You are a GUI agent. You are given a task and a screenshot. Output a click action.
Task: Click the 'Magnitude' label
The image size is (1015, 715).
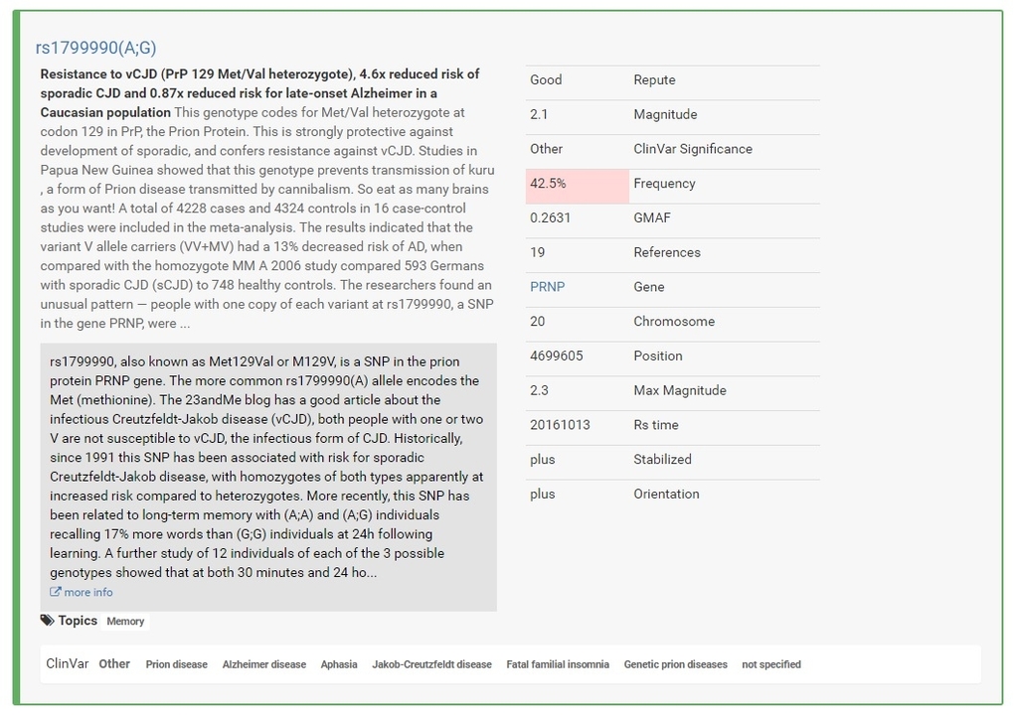[x=665, y=114]
